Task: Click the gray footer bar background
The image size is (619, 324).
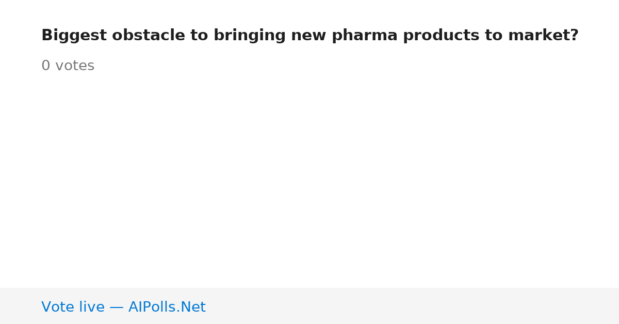Action: pyautogui.click(x=413, y=306)
